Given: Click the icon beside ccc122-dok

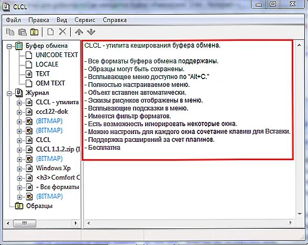Looking at the screenshot, I should 29,112.
